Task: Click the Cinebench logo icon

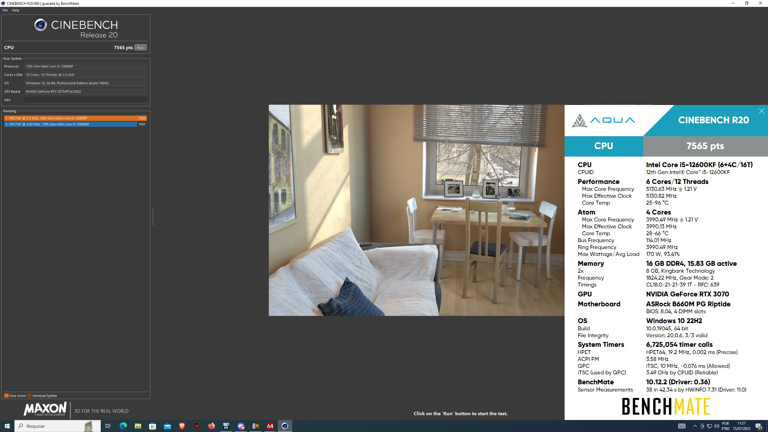Action: point(40,25)
